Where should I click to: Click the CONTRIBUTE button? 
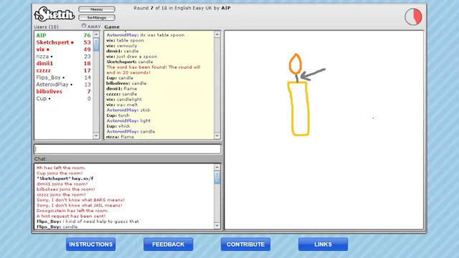[245, 244]
